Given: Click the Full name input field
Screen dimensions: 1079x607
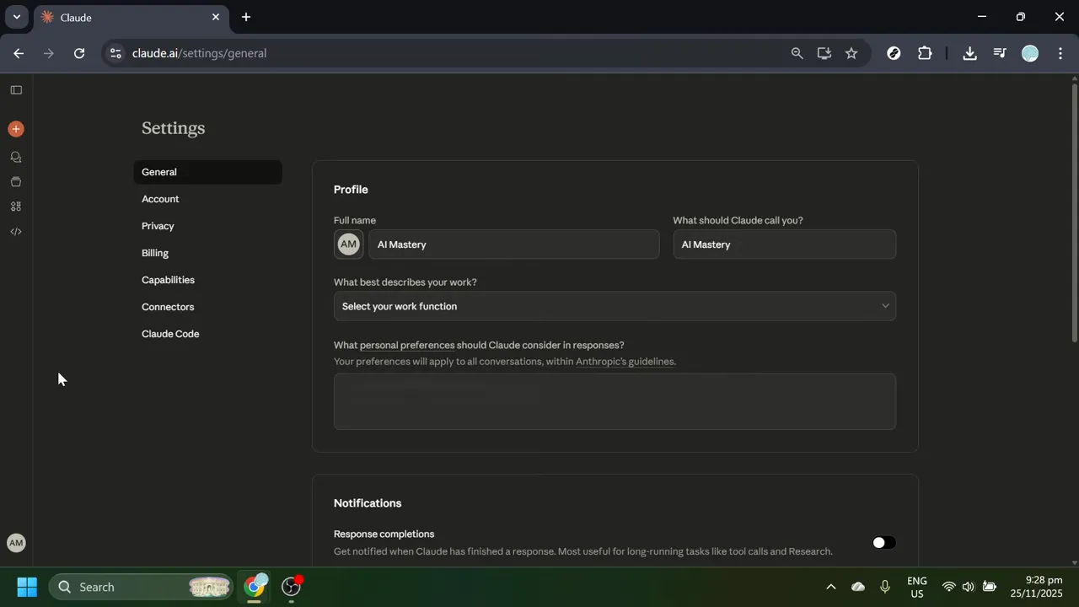Looking at the screenshot, I should [x=514, y=244].
